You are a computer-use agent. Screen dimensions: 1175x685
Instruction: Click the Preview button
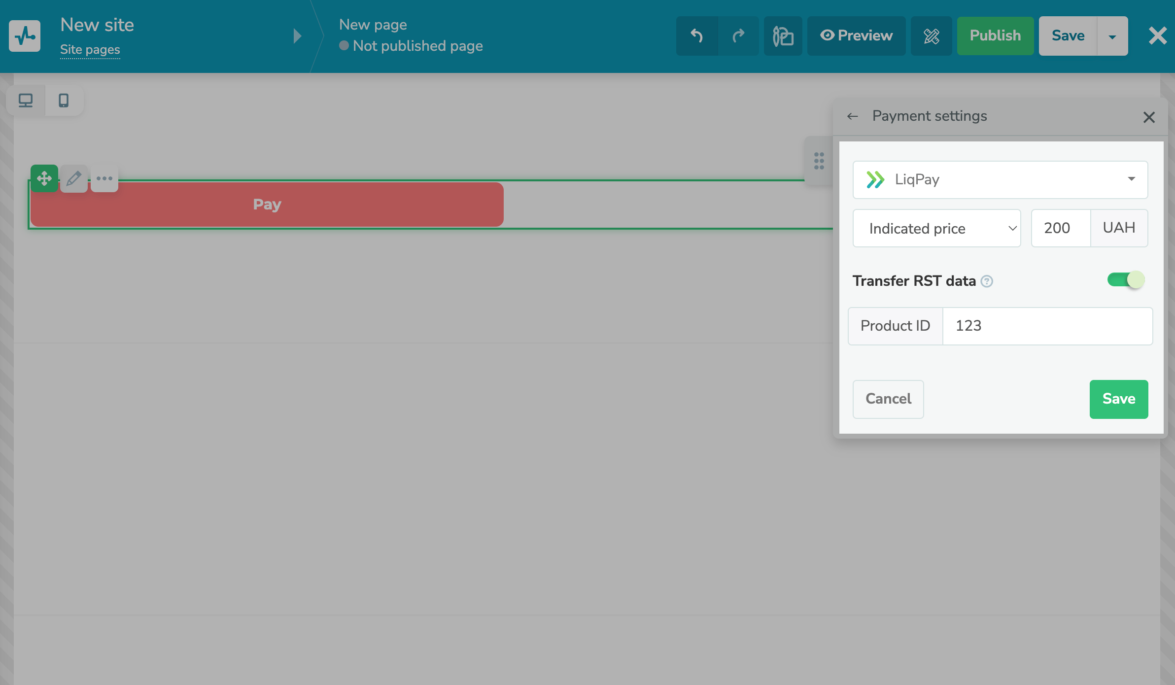(x=857, y=36)
